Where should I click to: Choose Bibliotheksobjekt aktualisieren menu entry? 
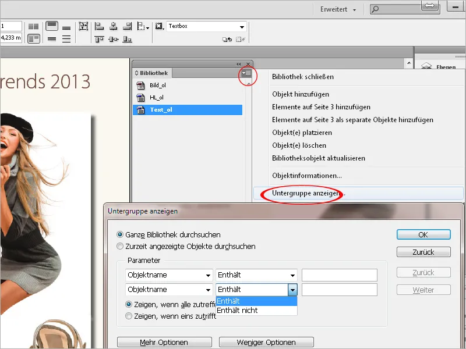pyautogui.click(x=319, y=158)
